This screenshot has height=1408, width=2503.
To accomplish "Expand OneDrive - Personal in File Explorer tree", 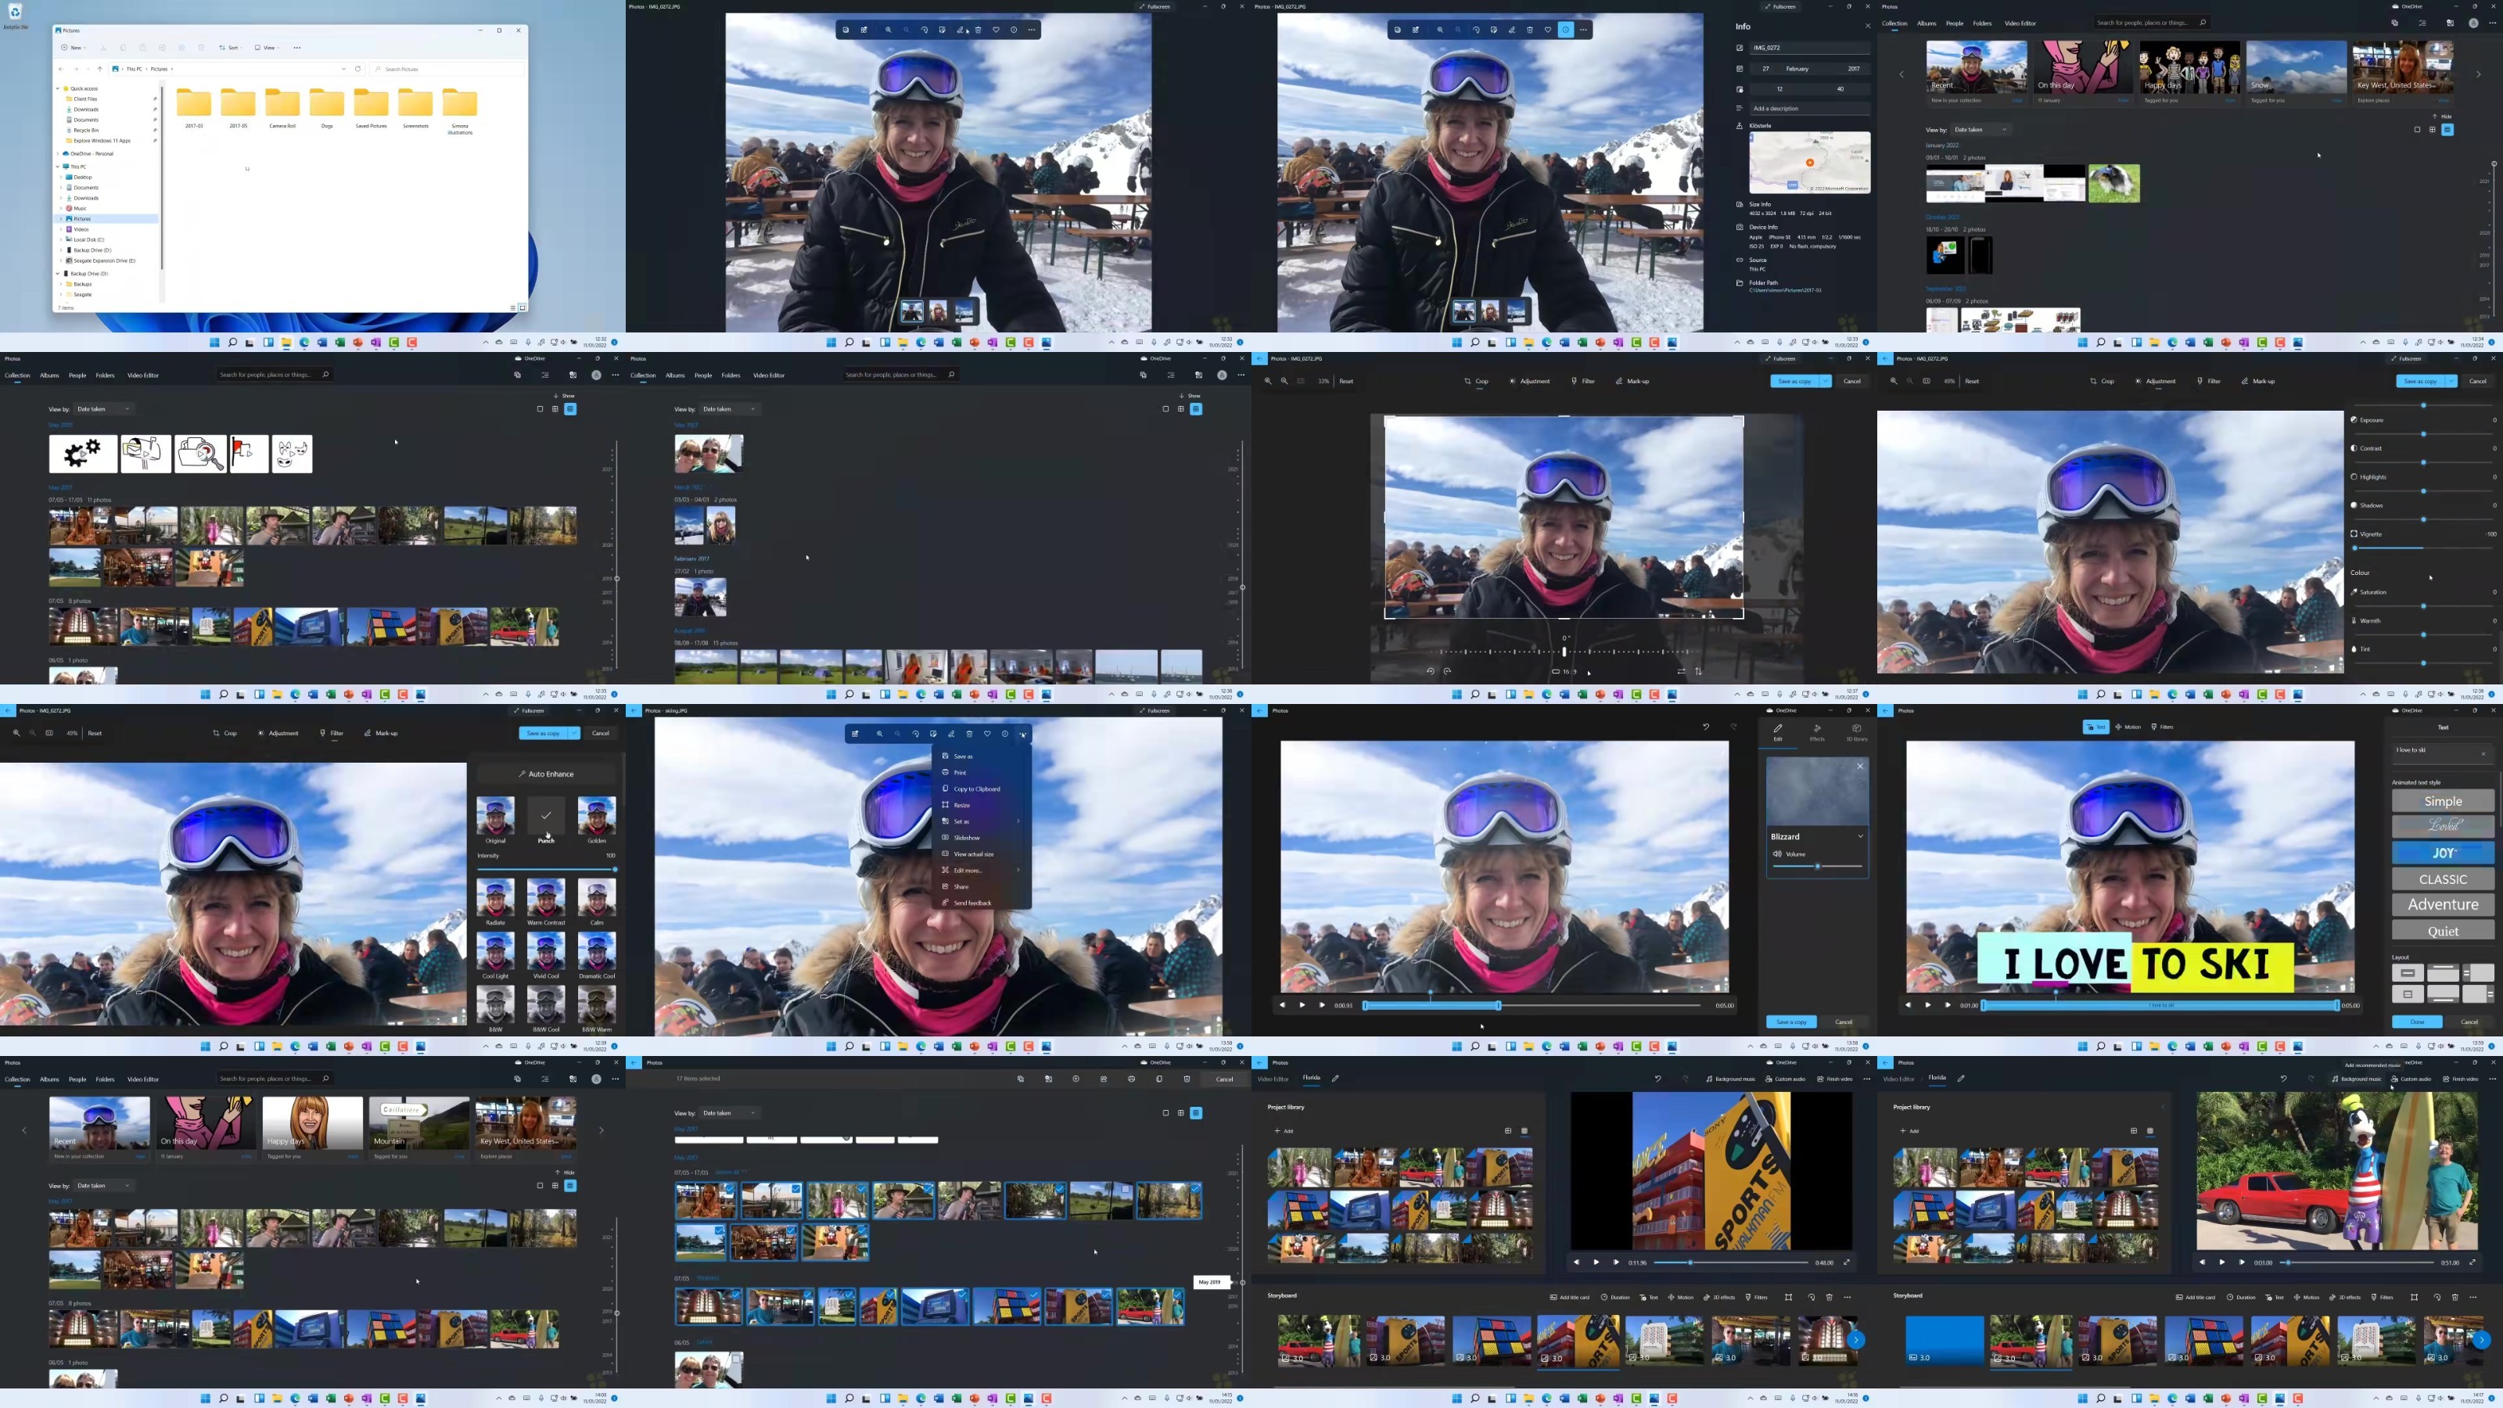I will (59, 153).
